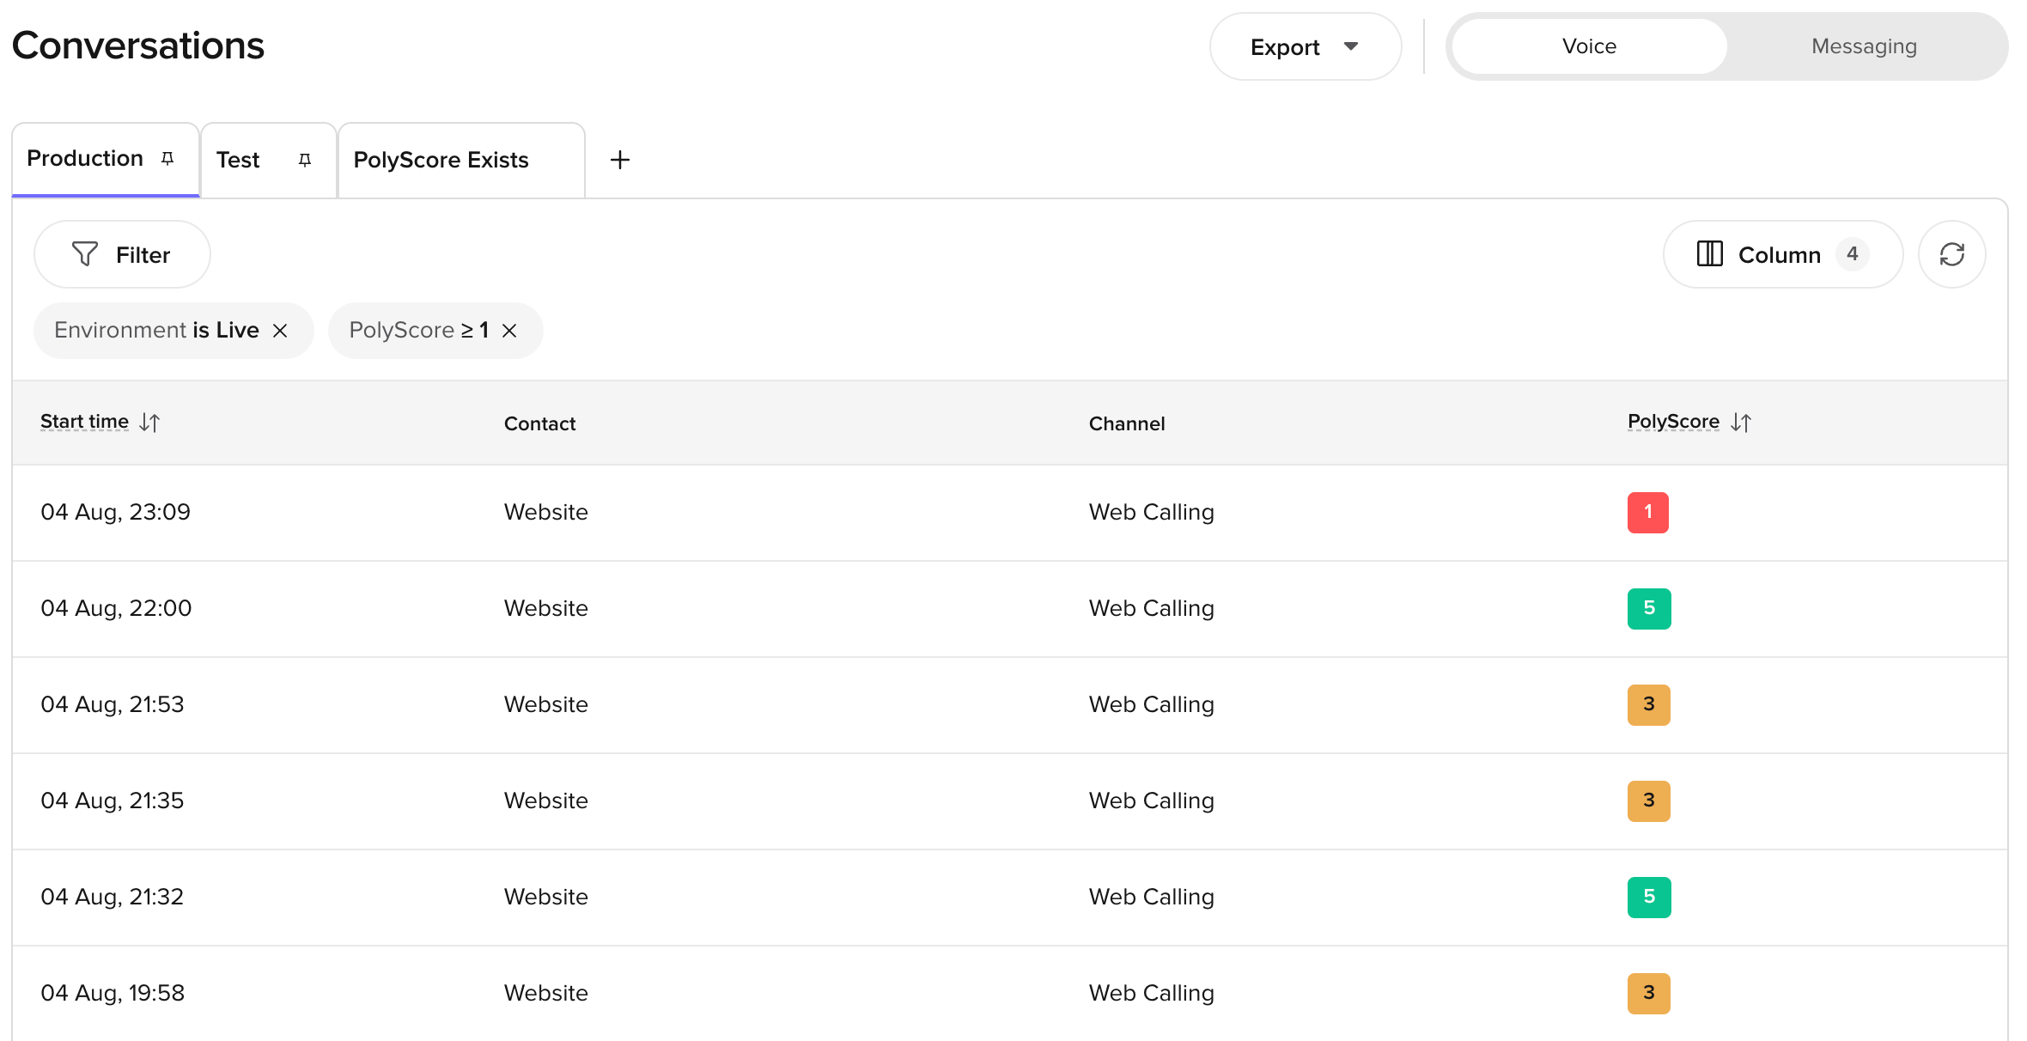Open the Export dropdown
This screenshot has width=2027, height=1041.
[1306, 46]
